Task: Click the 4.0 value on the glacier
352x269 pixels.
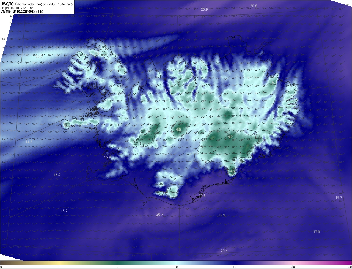Action: [x=178, y=130]
